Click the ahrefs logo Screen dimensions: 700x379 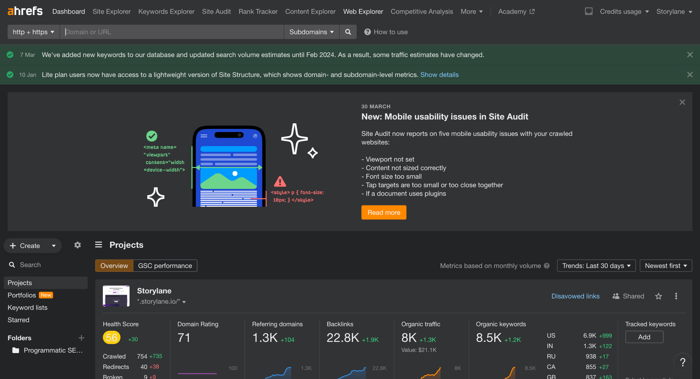(25, 11)
